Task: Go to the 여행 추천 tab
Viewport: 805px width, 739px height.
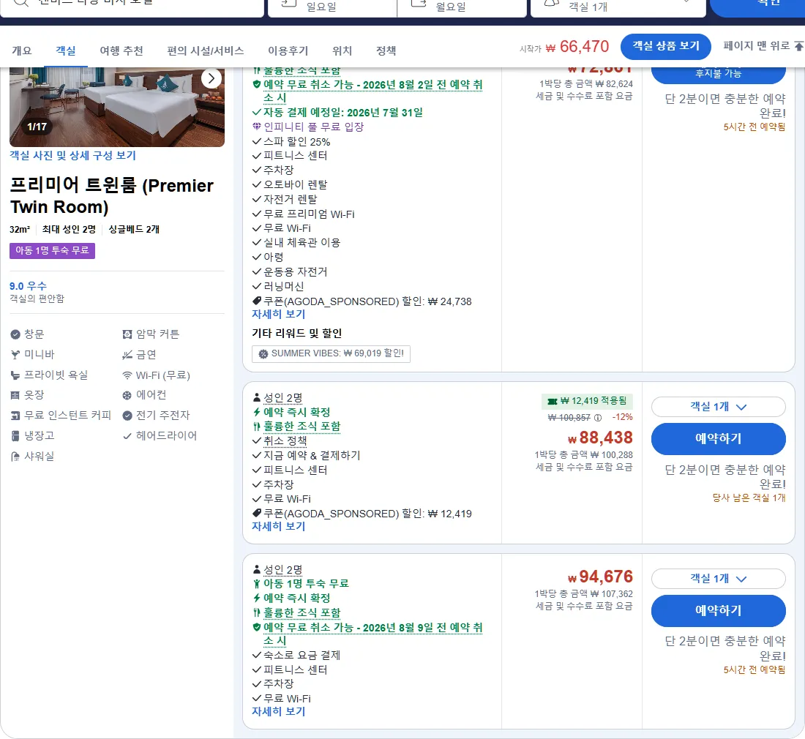Action: click(x=121, y=50)
